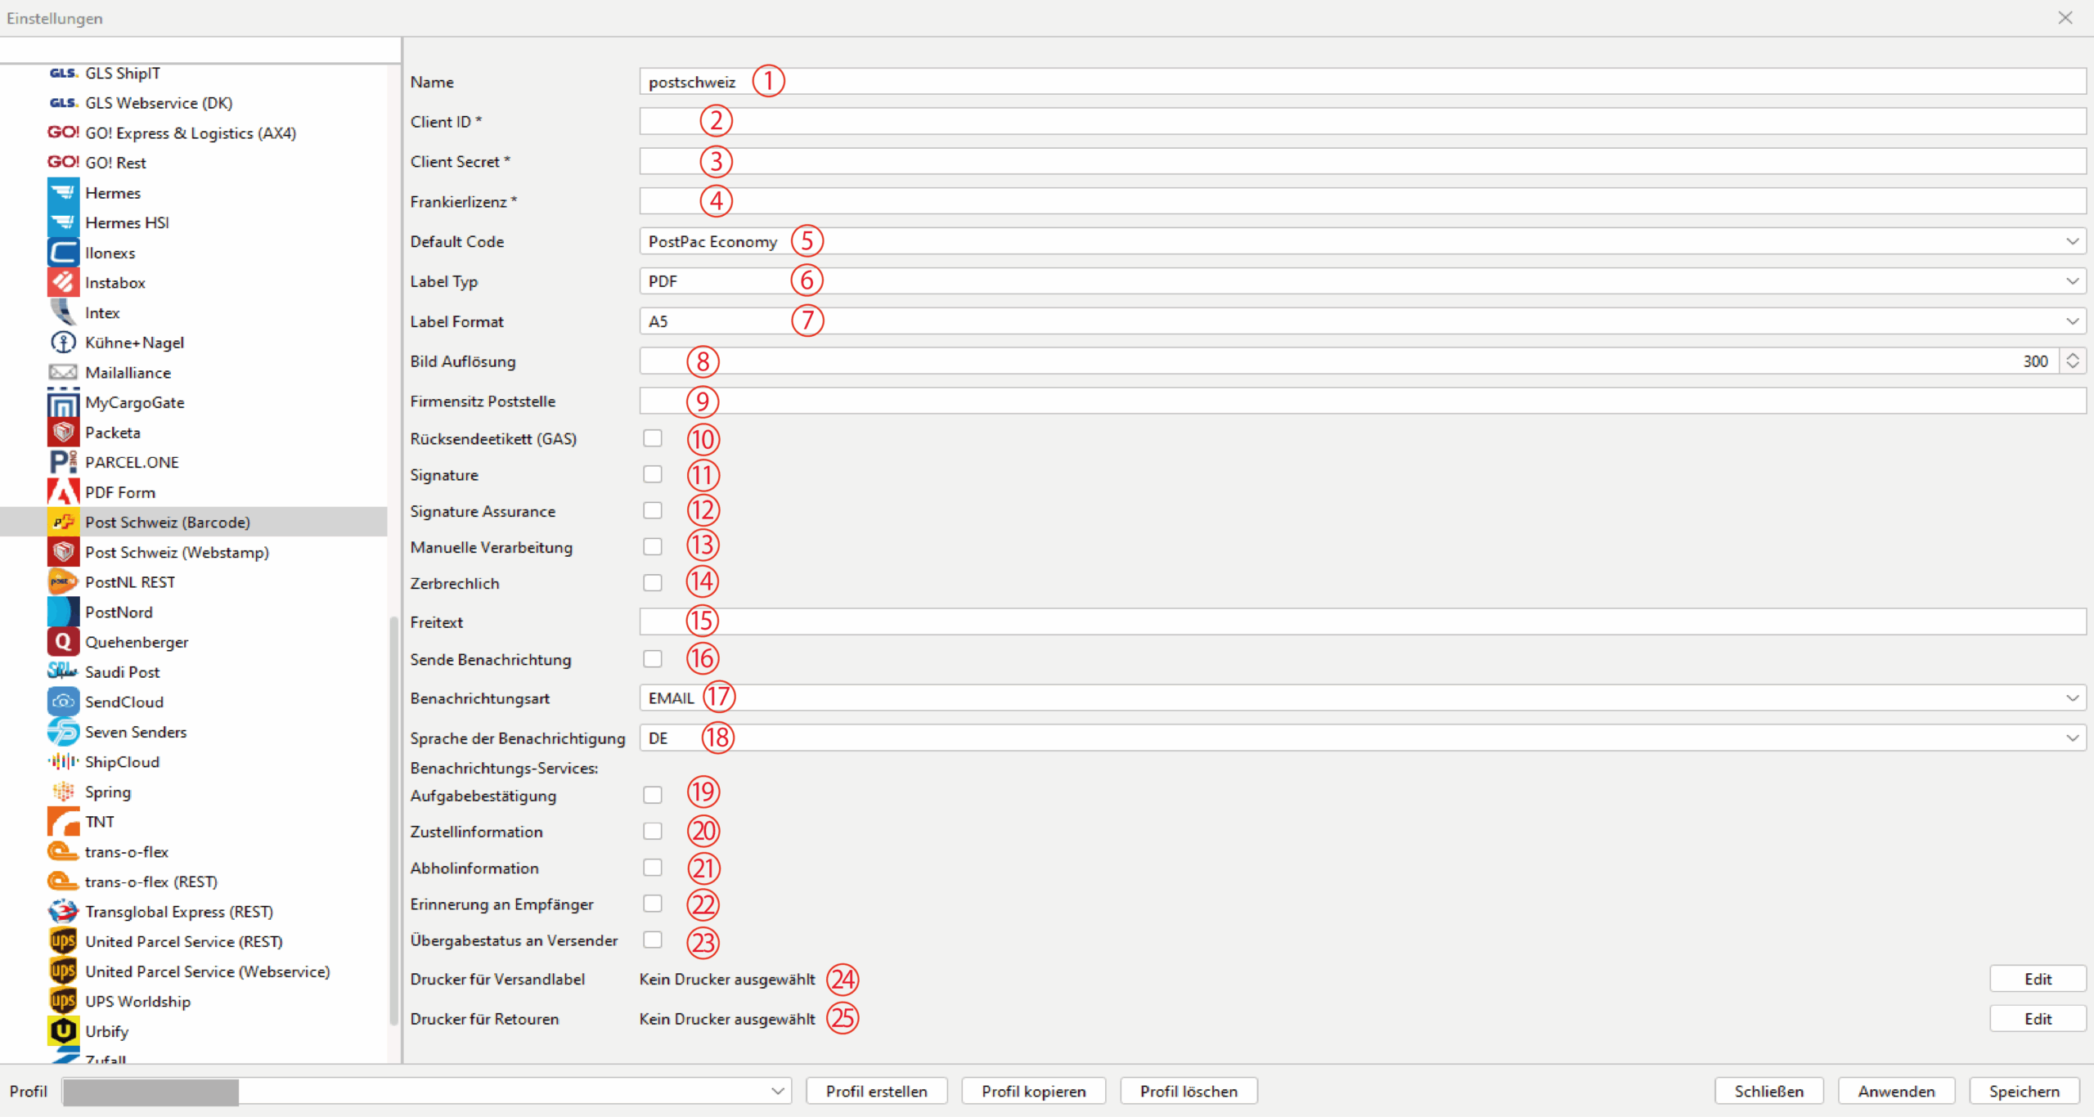Open the Profil selection dropdown
The height and width of the screenshot is (1117, 2094).
(x=427, y=1091)
